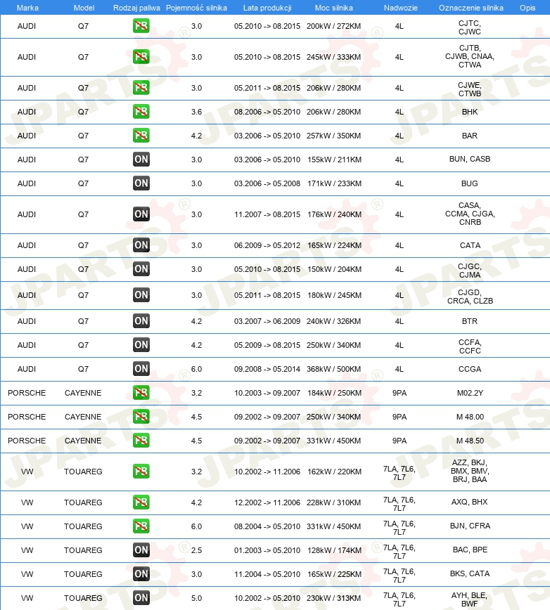Click petrol icon in Cayenne M 48.00 row
Viewport: 550px width, 610px height.
pos(141,417)
